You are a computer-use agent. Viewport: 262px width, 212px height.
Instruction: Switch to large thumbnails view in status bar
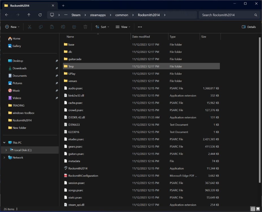coord(258,209)
